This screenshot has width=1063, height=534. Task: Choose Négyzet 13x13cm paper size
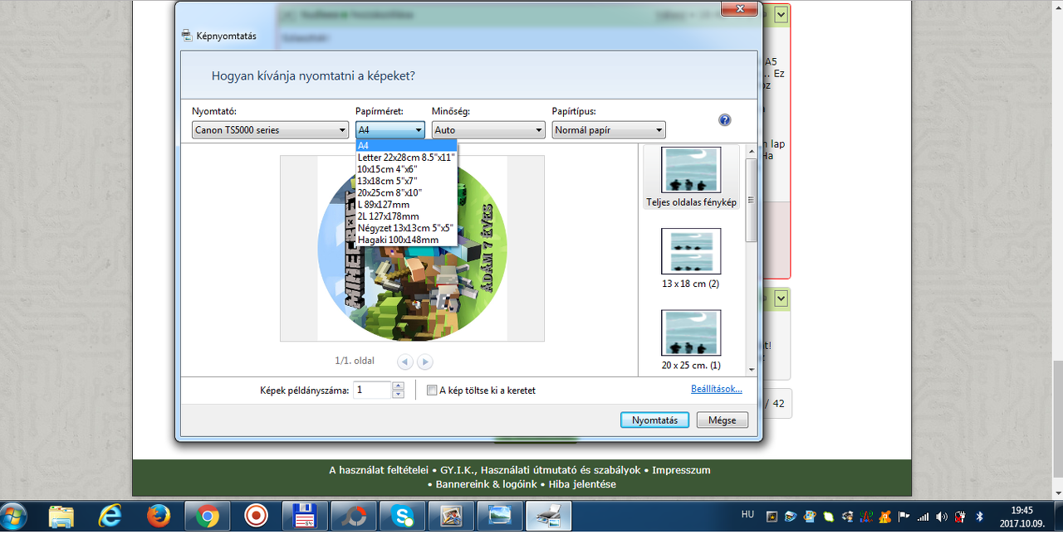[406, 227]
